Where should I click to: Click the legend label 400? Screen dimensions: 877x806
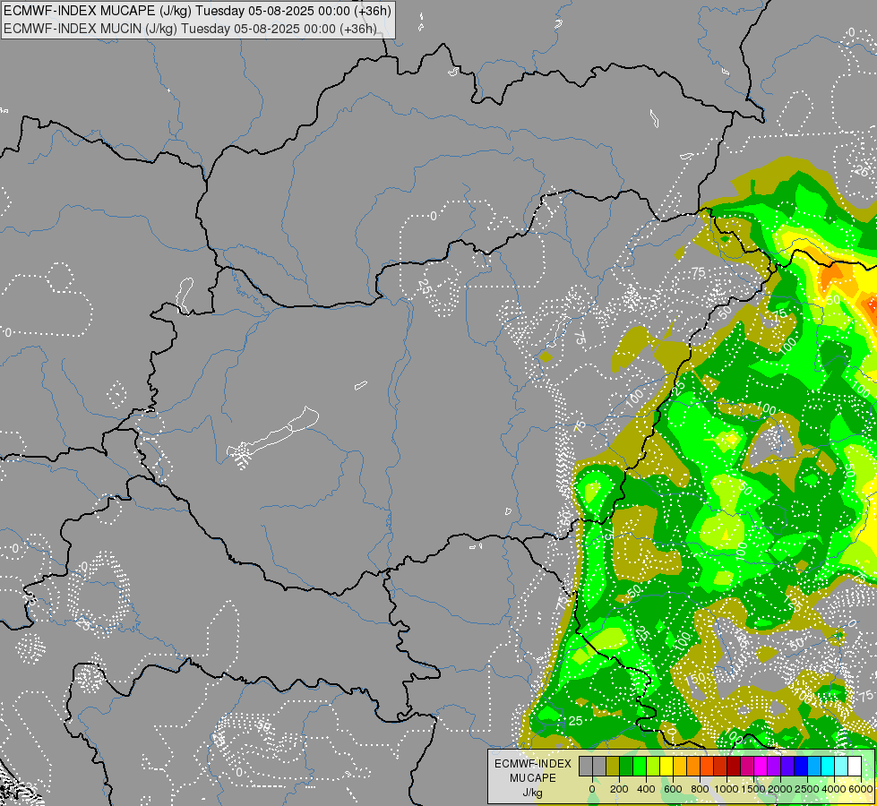coord(646,789)
